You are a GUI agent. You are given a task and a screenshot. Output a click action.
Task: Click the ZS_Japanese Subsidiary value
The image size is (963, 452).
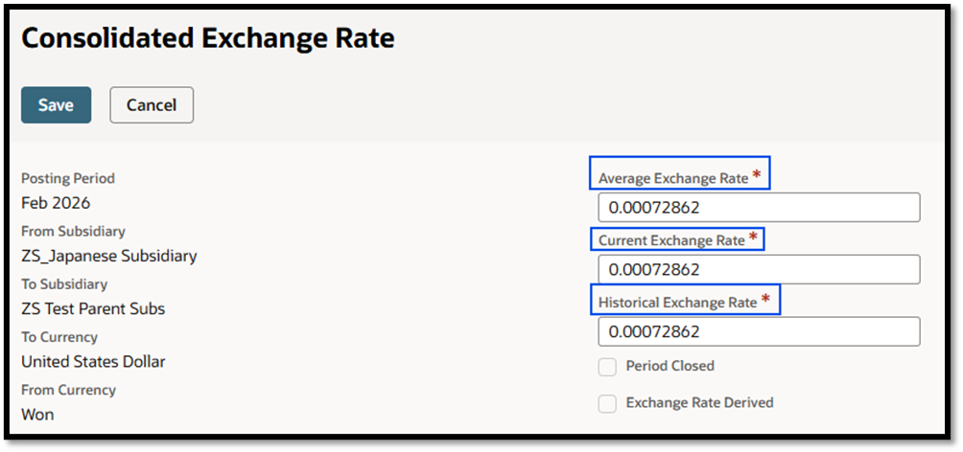coord(108,256)
